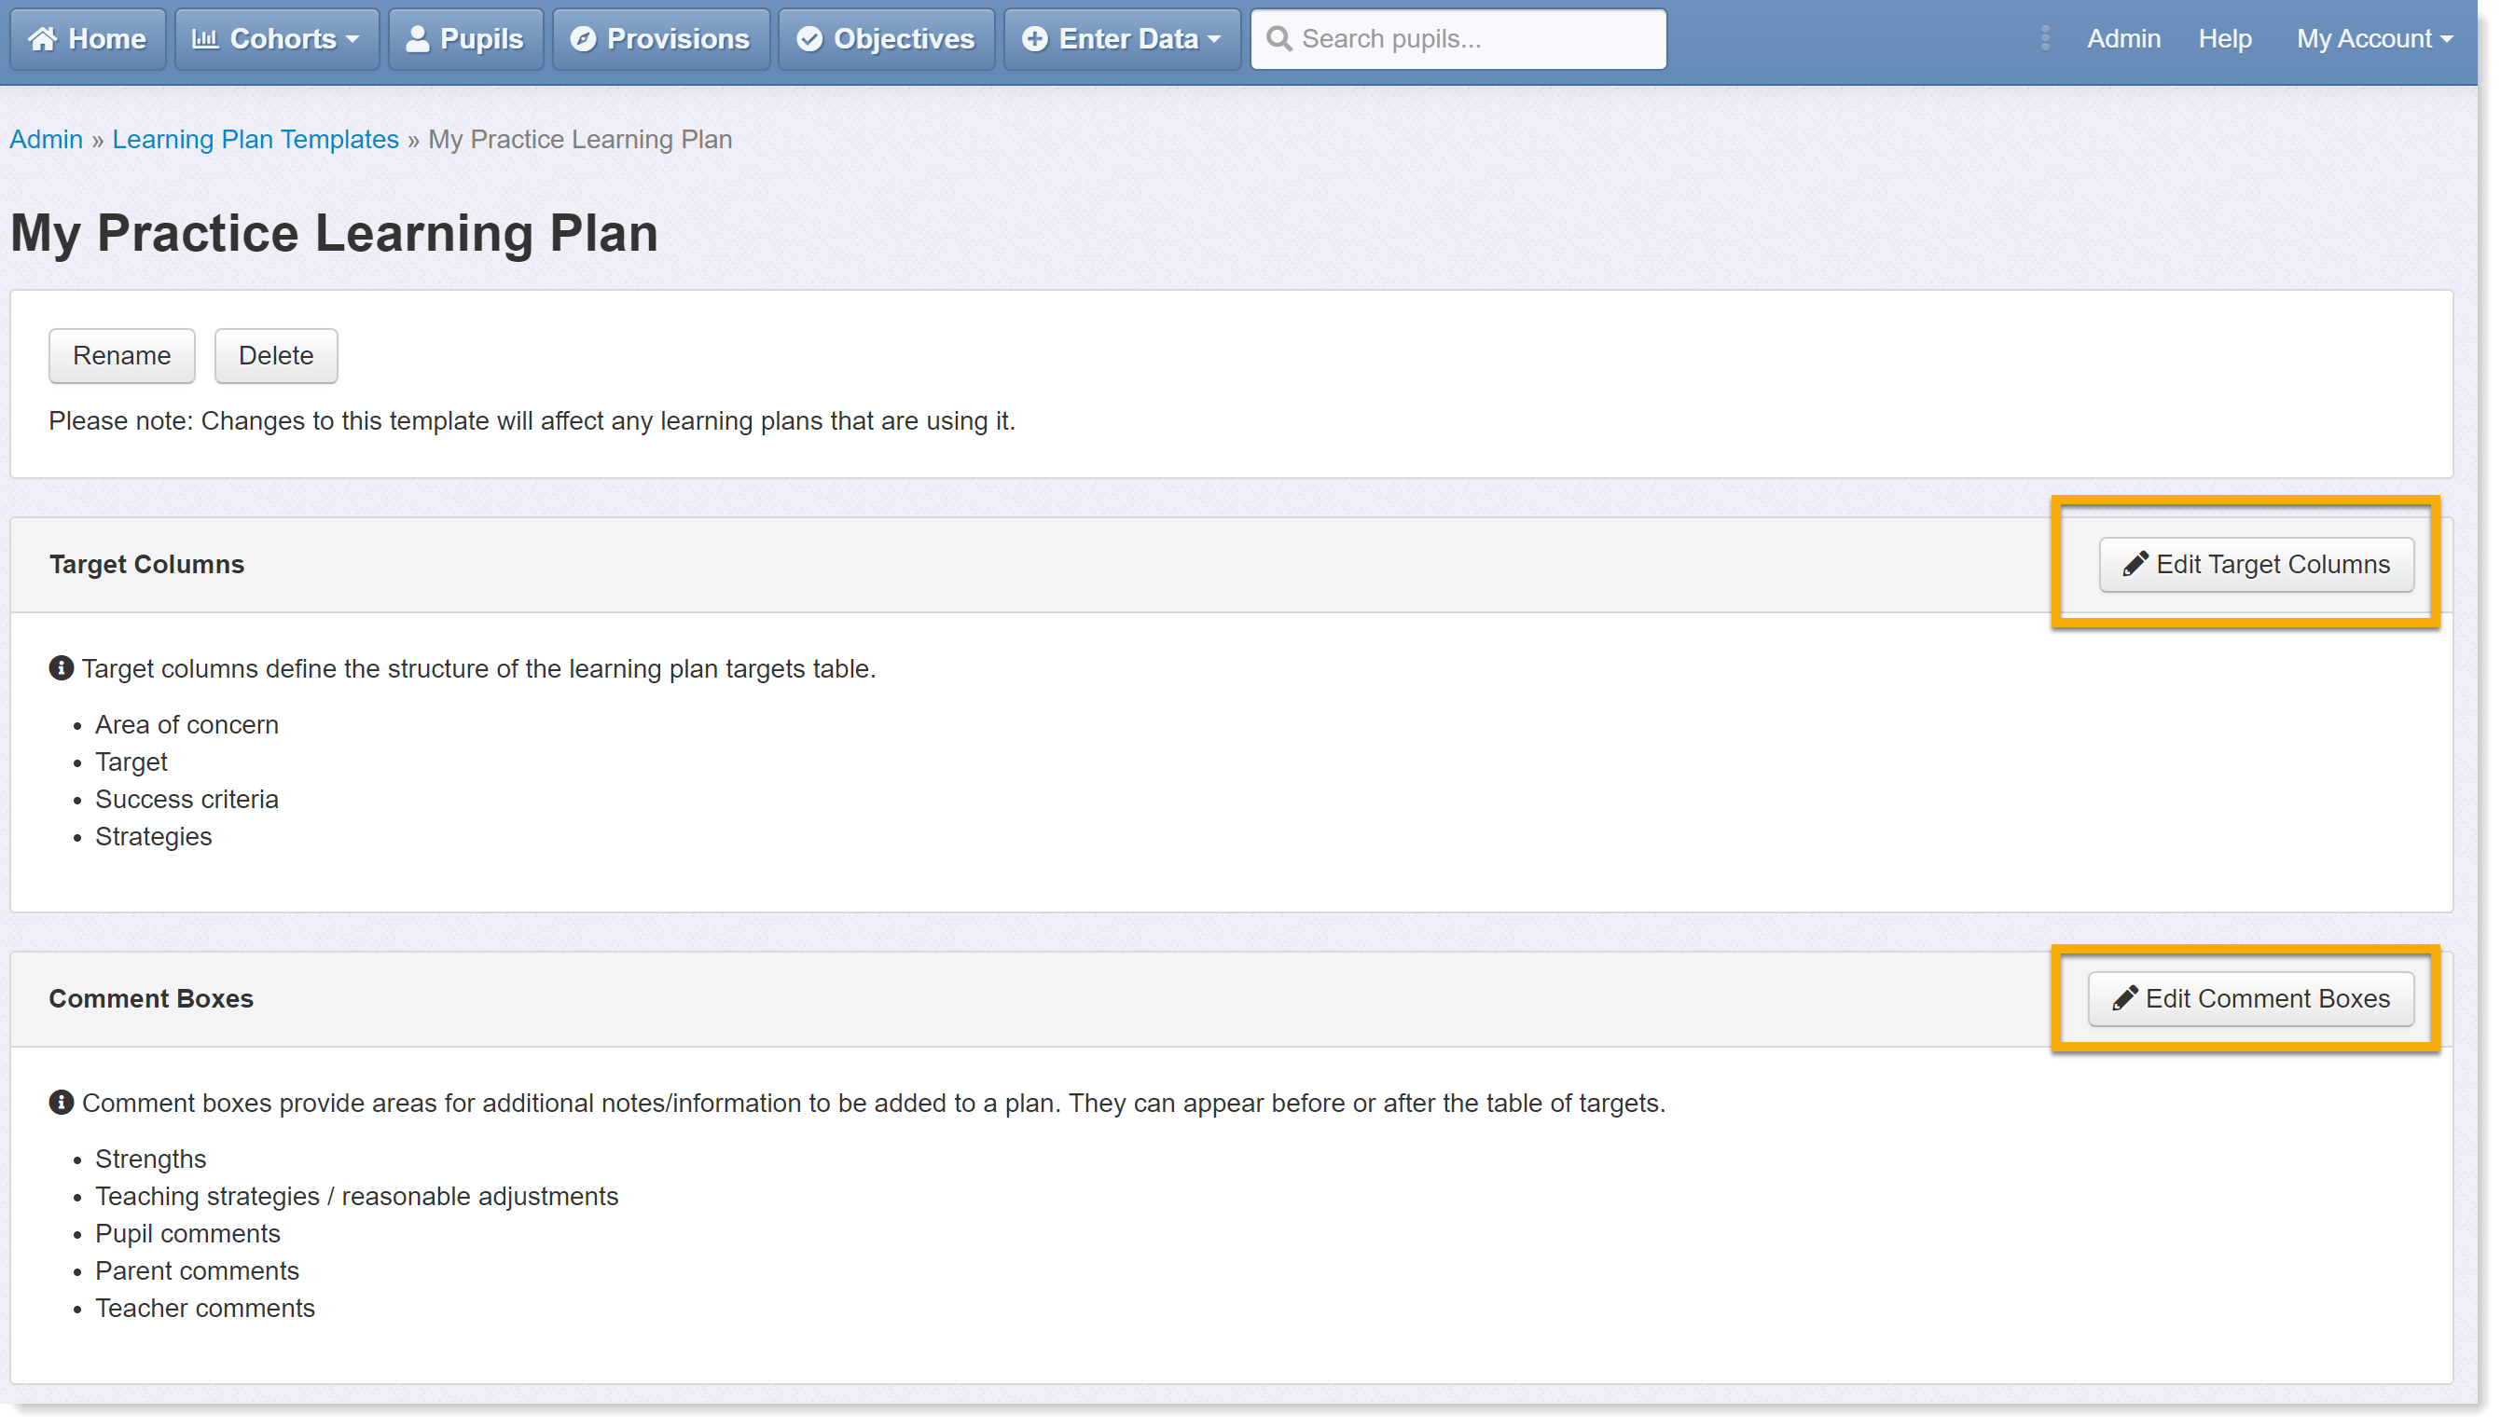Click the vertical dots icon beside Admin
2501x1427 pixels.
[2044, 38]
